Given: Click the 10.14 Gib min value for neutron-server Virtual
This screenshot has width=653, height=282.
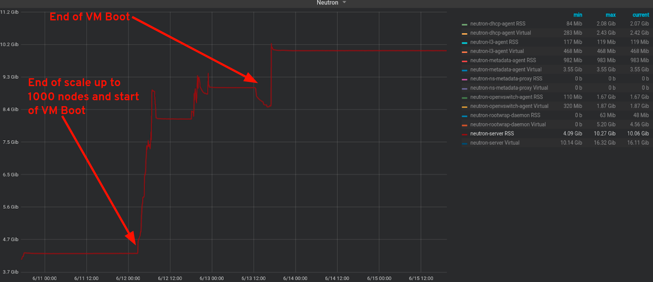Looking at the screenshot, I should pos(571,143).
